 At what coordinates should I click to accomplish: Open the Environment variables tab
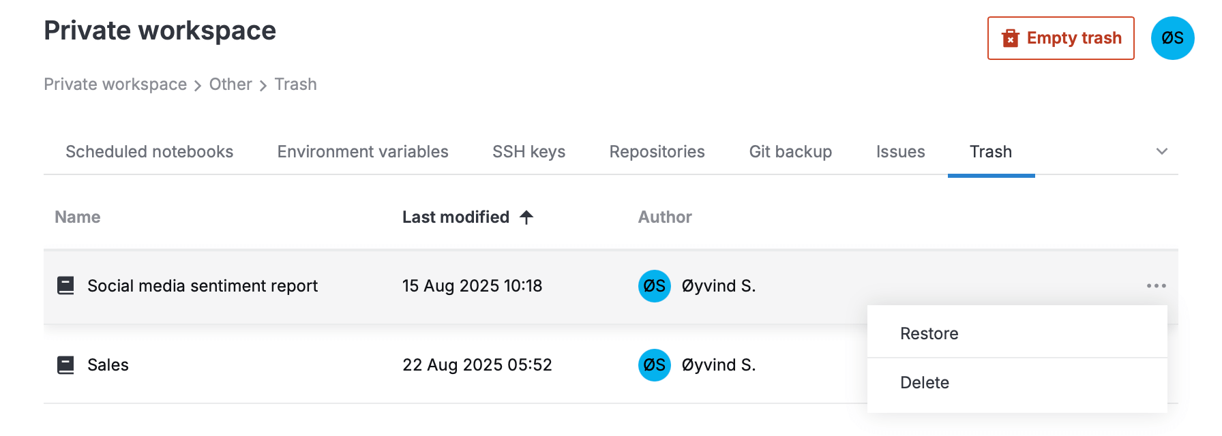coord(363,152)
